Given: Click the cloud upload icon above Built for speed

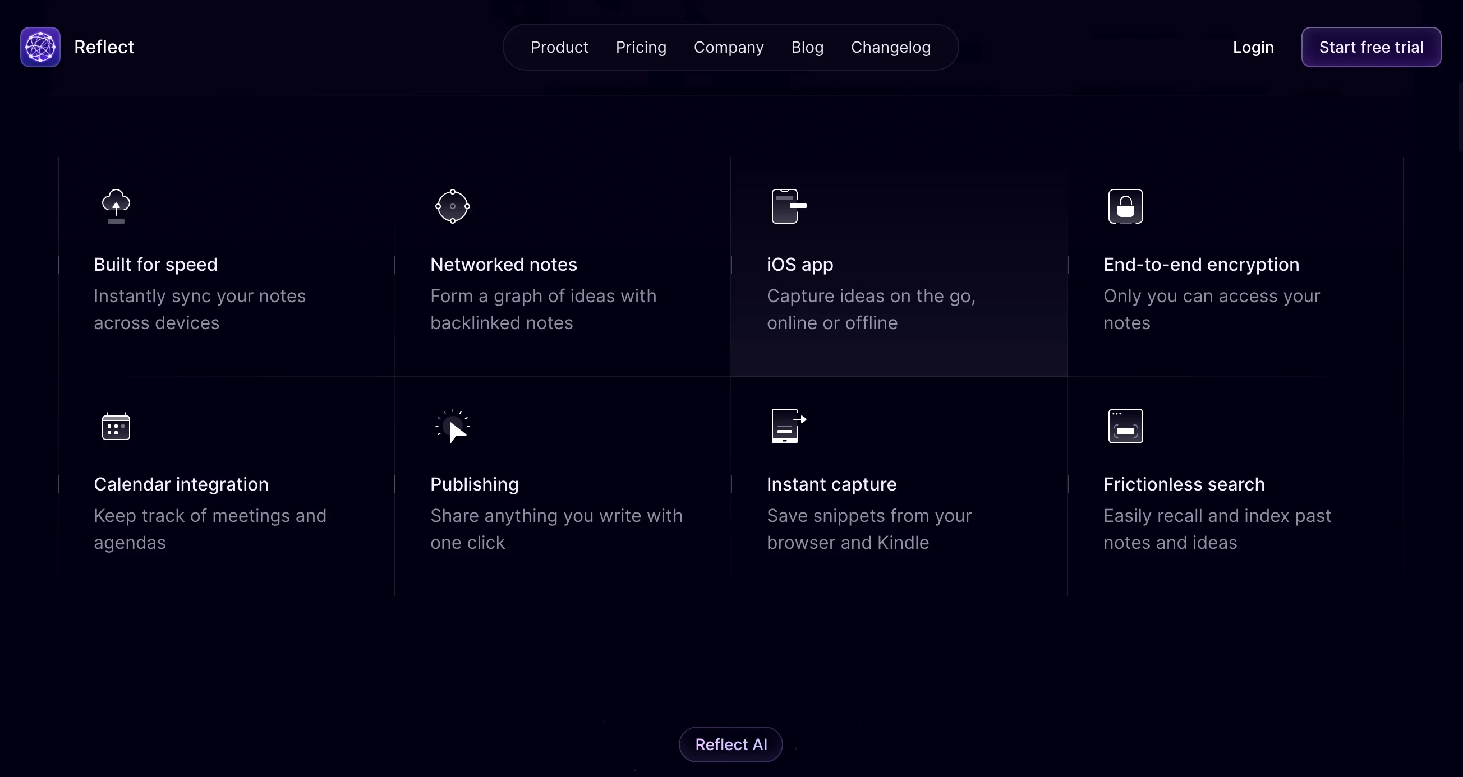Looking at the screenshot, I should tap(117, 206).
